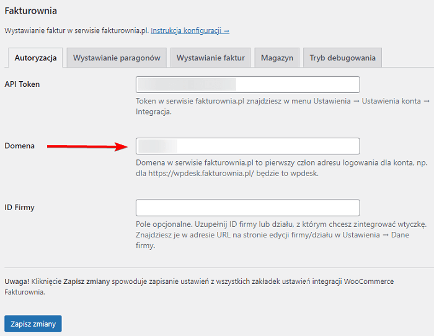The height and width of the screenshot is (336, 434).
Task: Select the API Token label
Action: pos(22,84)
